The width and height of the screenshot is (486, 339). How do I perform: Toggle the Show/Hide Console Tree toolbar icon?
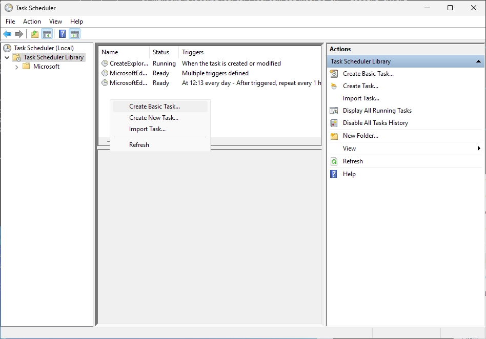(47, 34)
